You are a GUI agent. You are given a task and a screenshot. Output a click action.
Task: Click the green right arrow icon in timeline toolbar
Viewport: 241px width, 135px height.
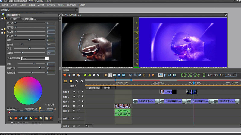point(85,75)
